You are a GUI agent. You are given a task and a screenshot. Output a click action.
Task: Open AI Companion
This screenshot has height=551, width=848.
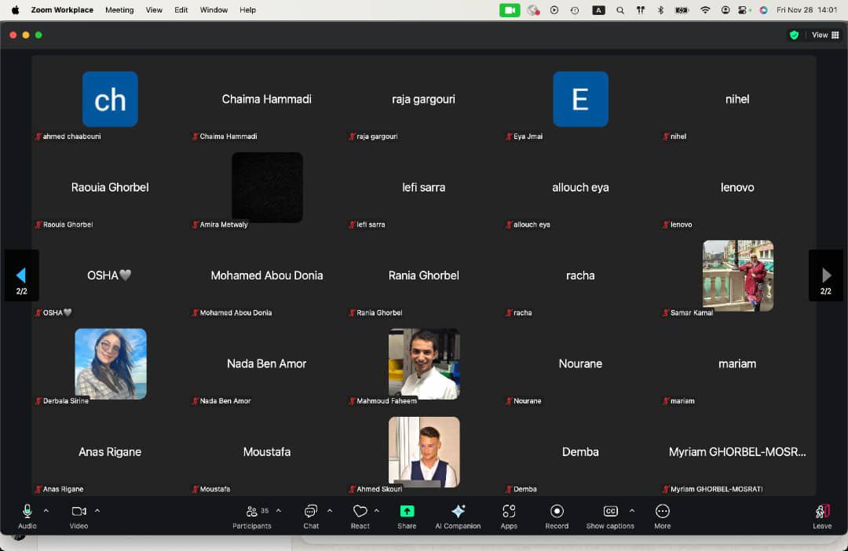point(458,512)
